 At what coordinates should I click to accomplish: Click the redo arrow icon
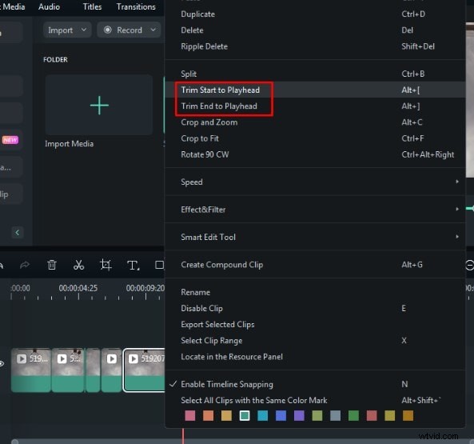point(25,265)
